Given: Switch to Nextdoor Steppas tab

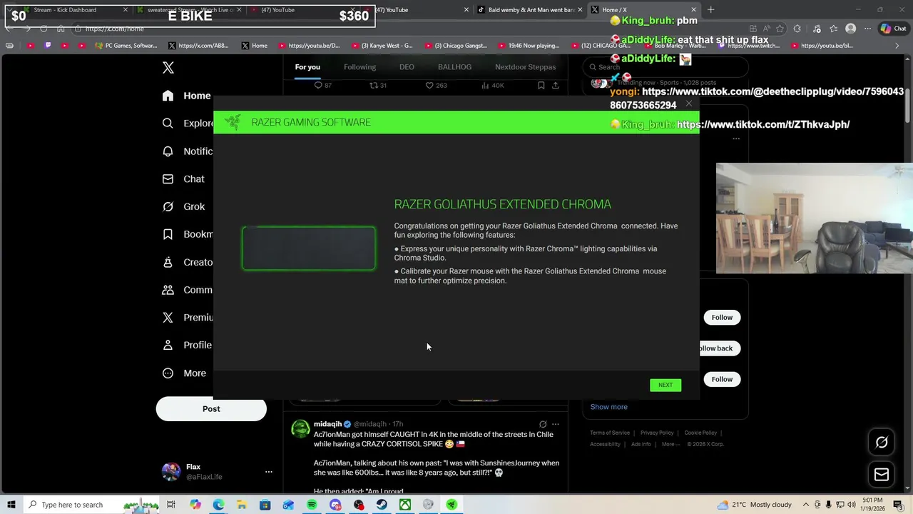Looking at the screenshot, I should pyautogui.click(x=525, y=67).
